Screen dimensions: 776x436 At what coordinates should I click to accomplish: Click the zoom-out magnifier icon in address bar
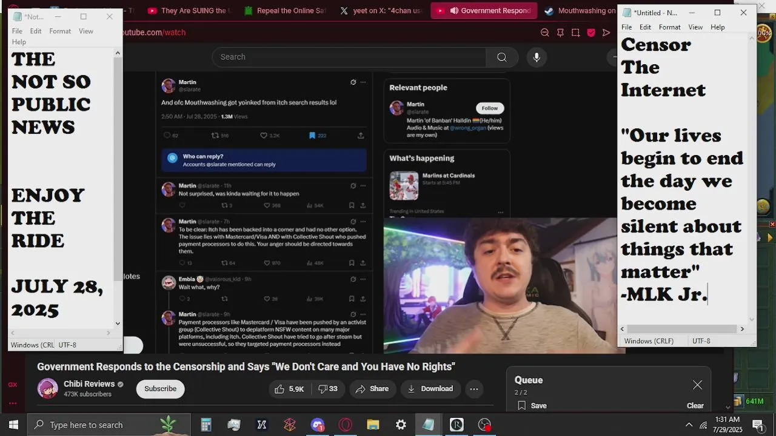click(x=544, y=33)
